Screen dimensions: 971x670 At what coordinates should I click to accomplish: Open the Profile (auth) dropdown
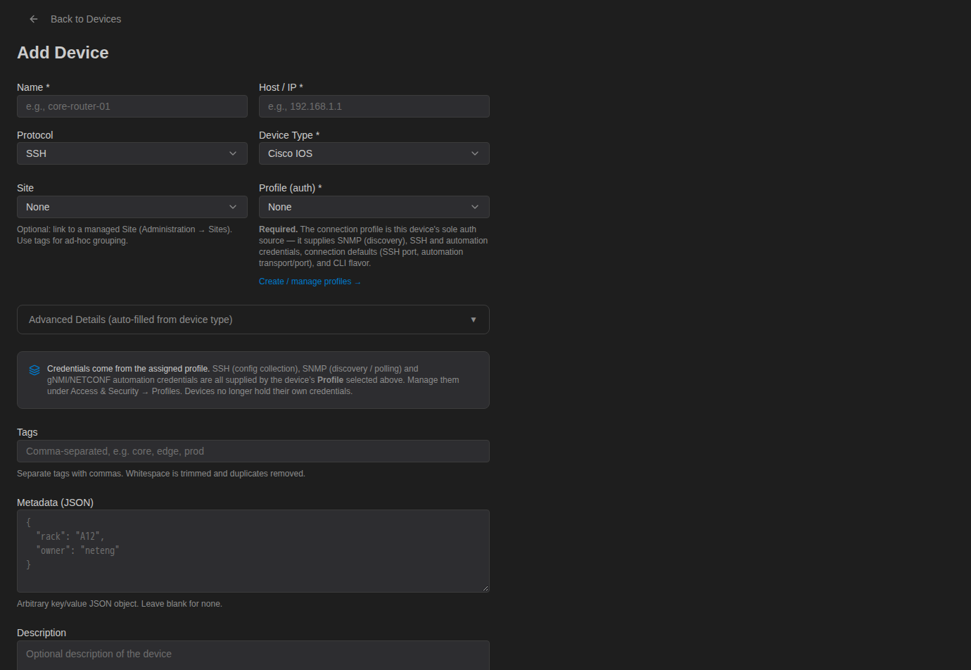pyautogui.click(x=374, y=207)
